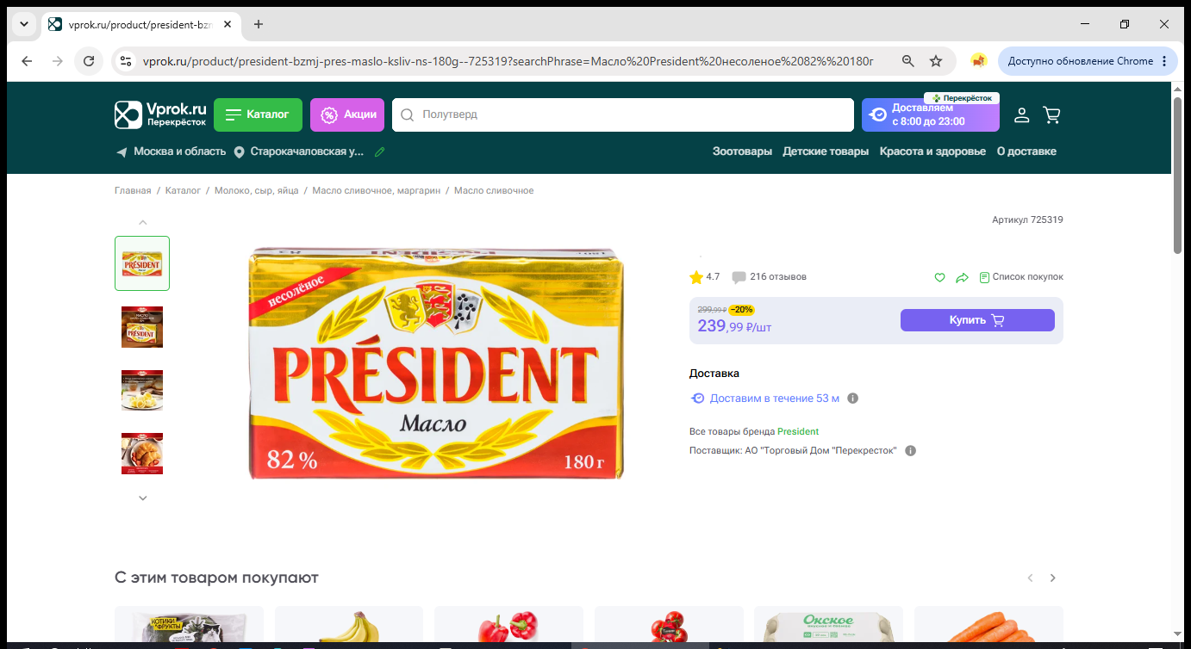Switch to the vprok.ru product tab

(140, 24)
